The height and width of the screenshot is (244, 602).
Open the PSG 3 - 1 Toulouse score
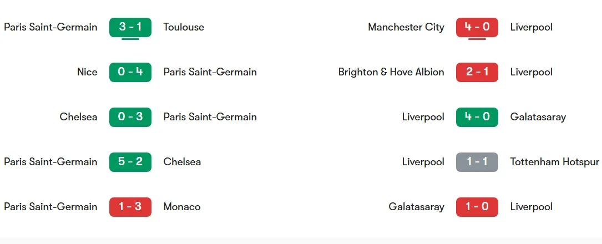pos(130,27)
